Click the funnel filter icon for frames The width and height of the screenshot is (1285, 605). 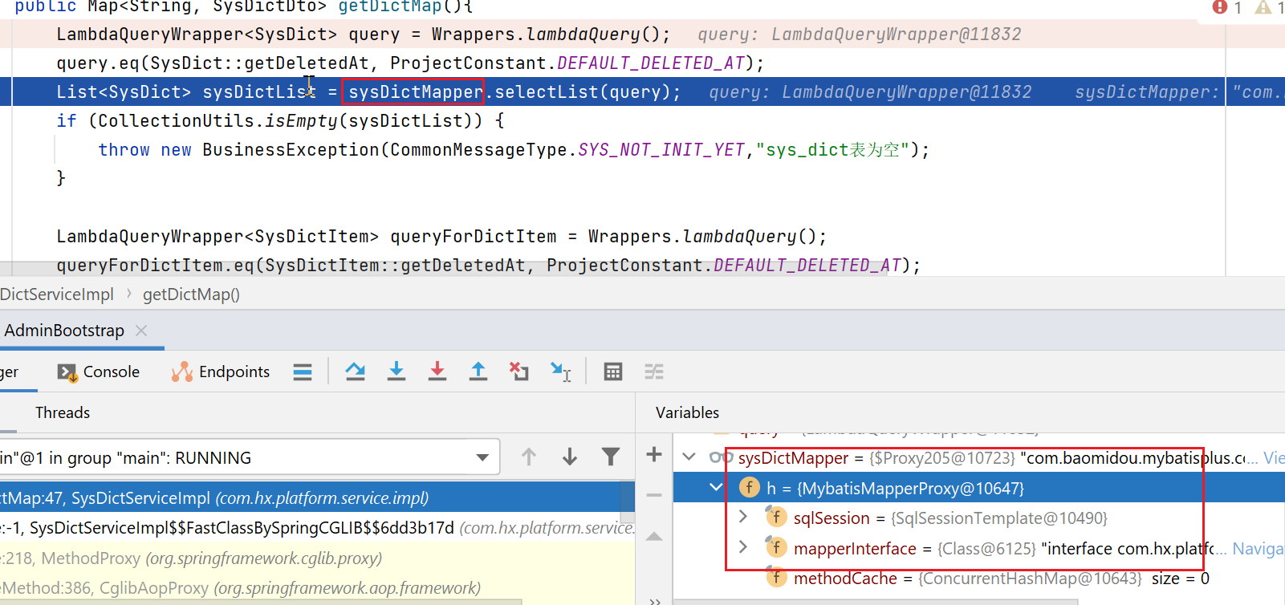pos(611,457)
